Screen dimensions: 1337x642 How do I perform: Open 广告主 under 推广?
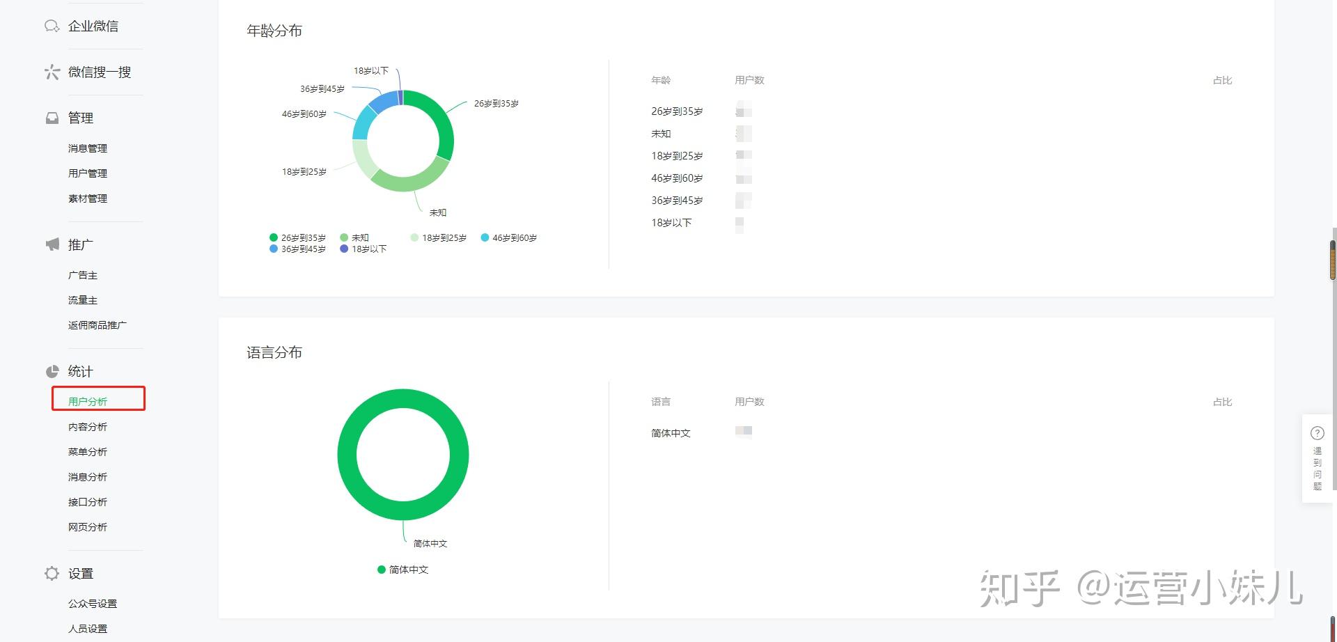point(83,275)
